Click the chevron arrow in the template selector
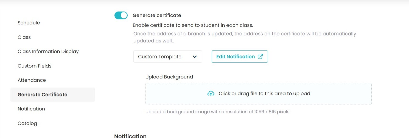This screenshot has height=138, width=409. pos(195,57)
